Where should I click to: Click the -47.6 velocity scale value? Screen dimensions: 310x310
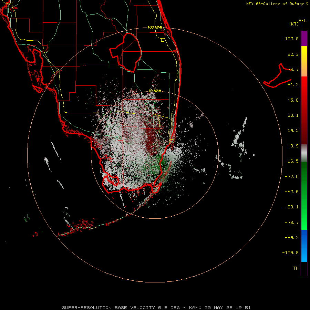(x=292, y=192)
